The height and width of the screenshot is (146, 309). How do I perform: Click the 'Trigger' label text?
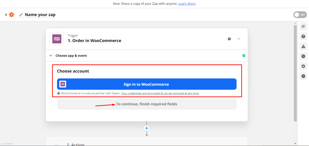click(x=73, y=36)
